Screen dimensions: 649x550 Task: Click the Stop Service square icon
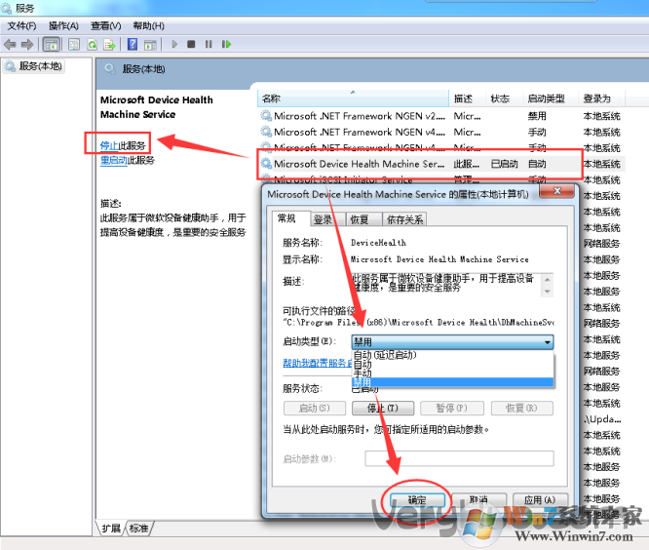pos(191,44)
